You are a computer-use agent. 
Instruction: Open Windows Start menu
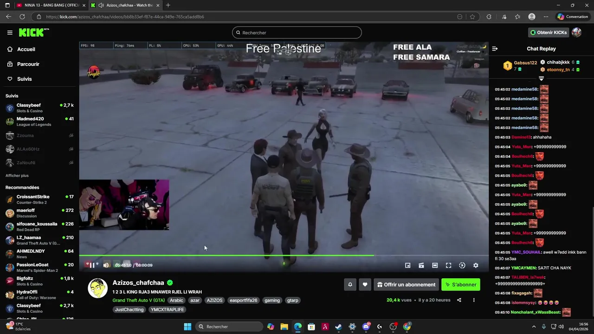point(187,327)
